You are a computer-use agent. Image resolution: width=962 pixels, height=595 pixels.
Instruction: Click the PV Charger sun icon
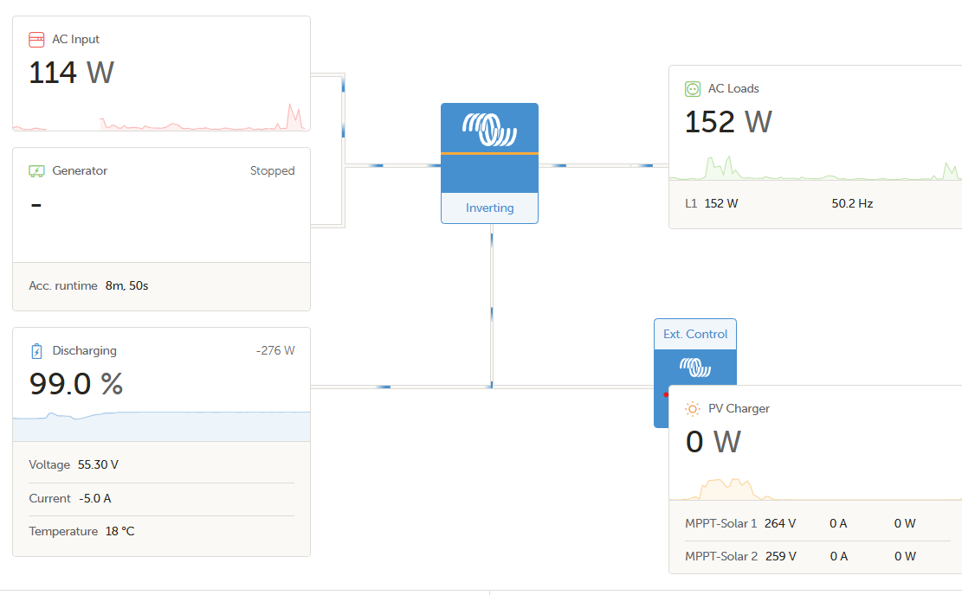pos(693,409)
